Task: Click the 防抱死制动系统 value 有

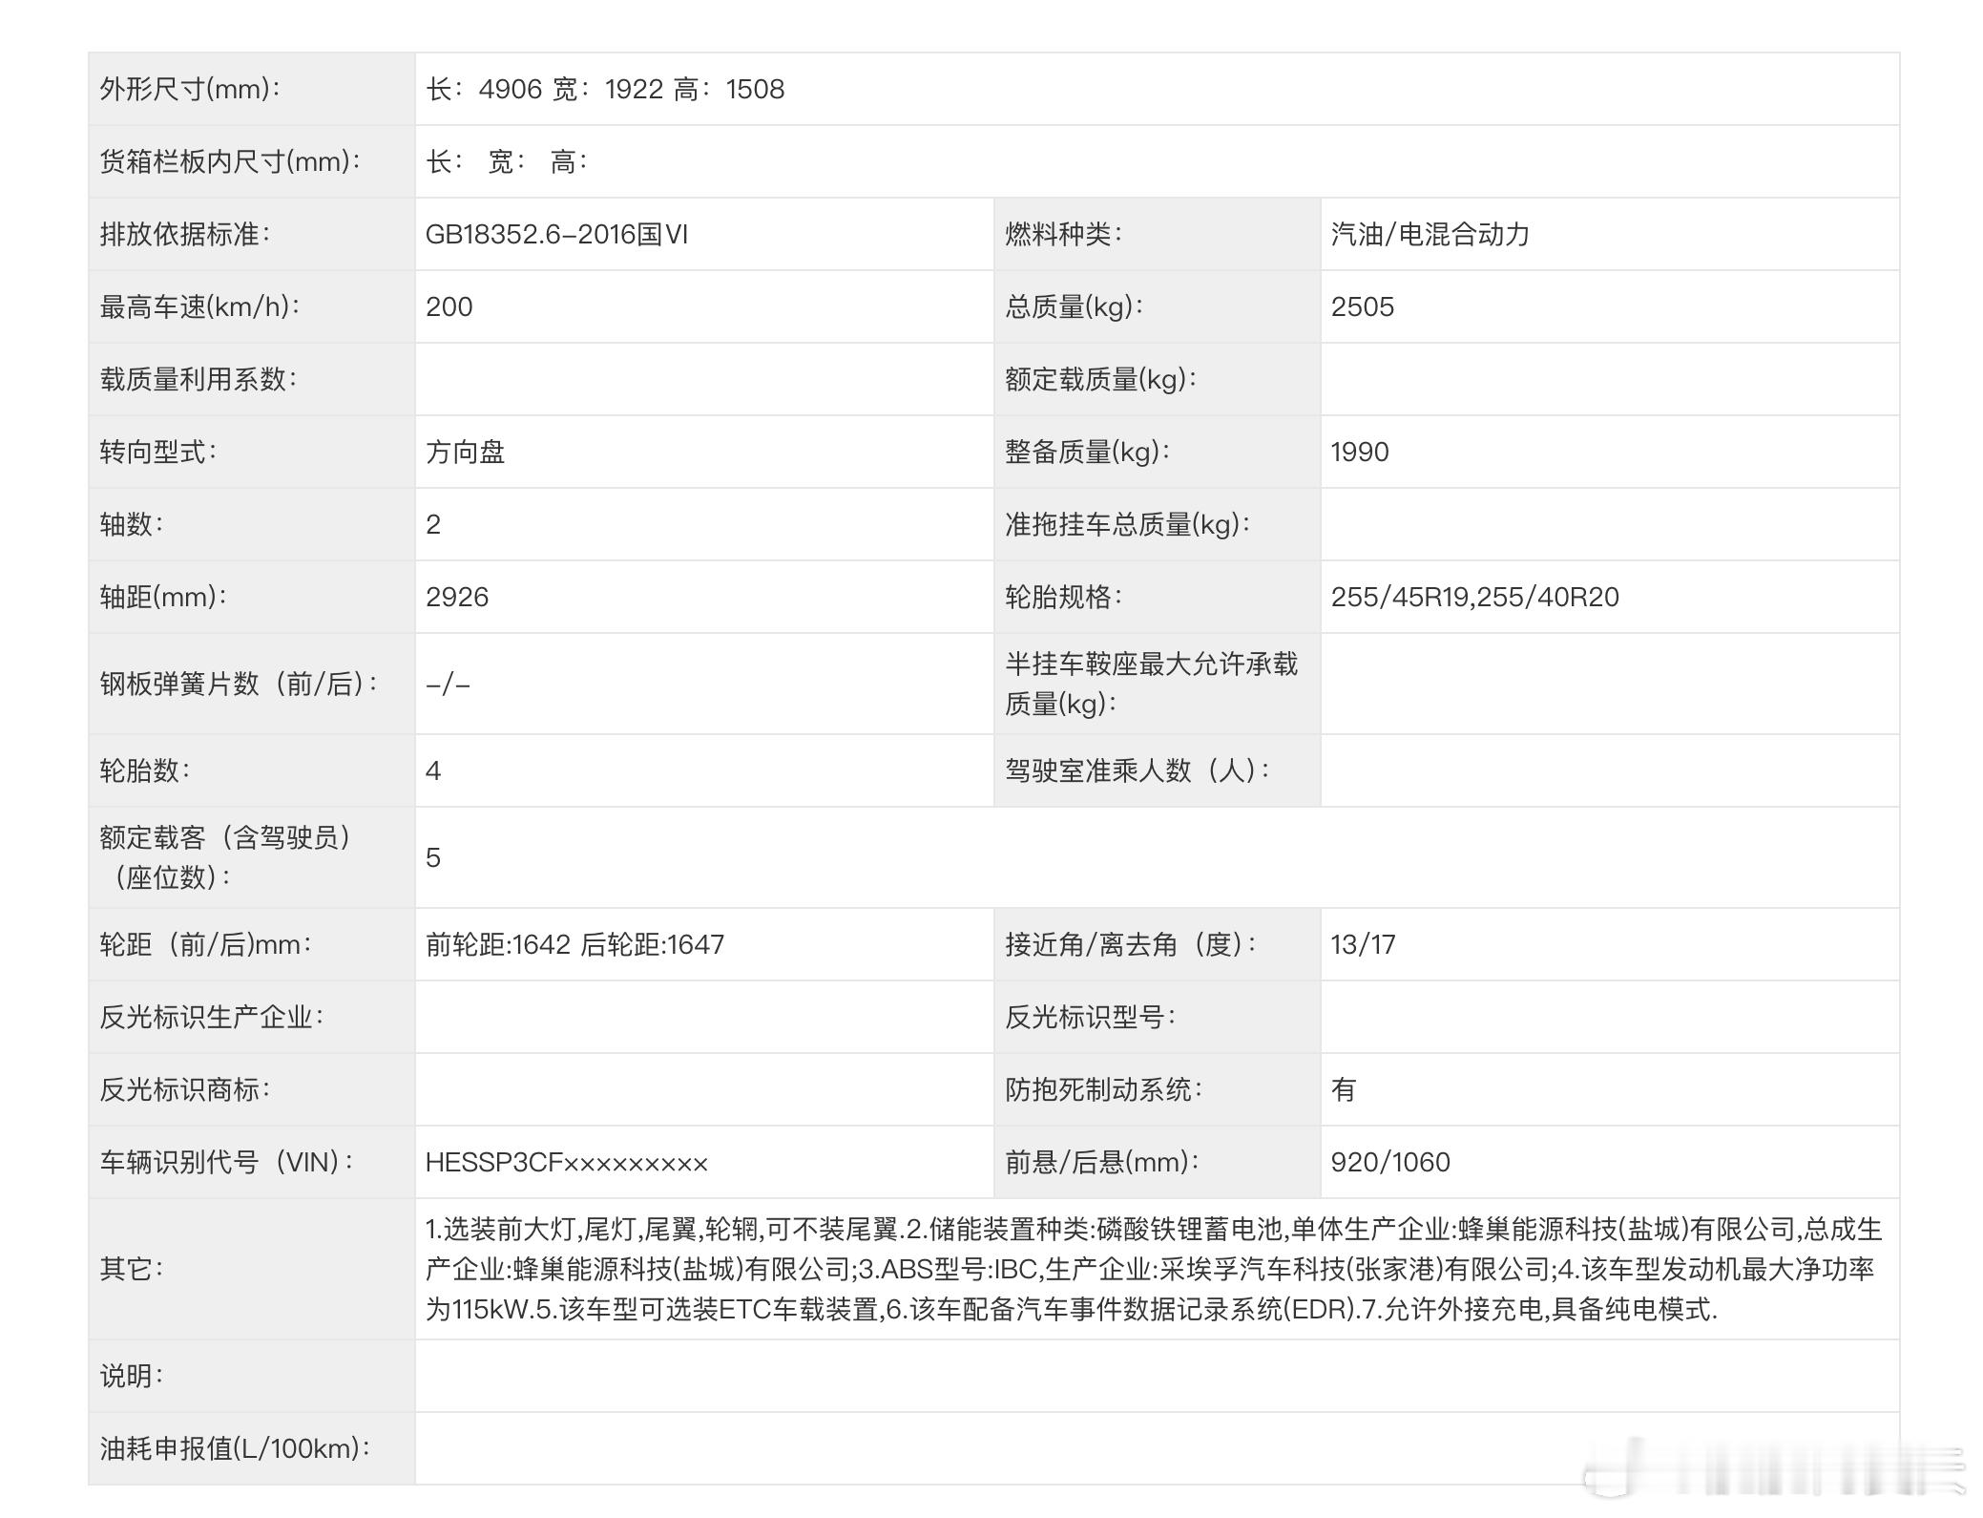Action: 1344,1090
